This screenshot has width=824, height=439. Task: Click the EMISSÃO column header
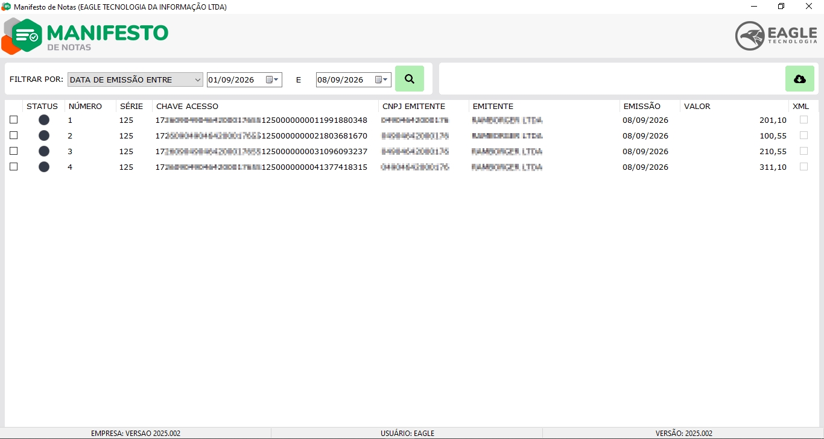[x=650, y=107]
